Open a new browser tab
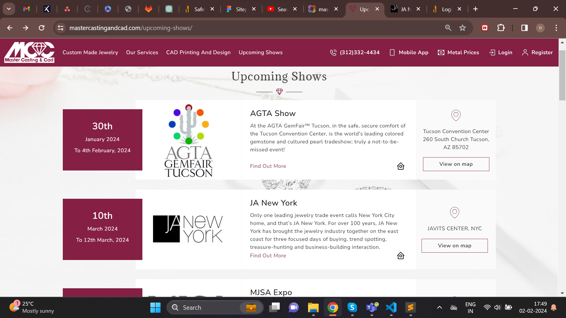566x318 pixels. click(475, 9)
